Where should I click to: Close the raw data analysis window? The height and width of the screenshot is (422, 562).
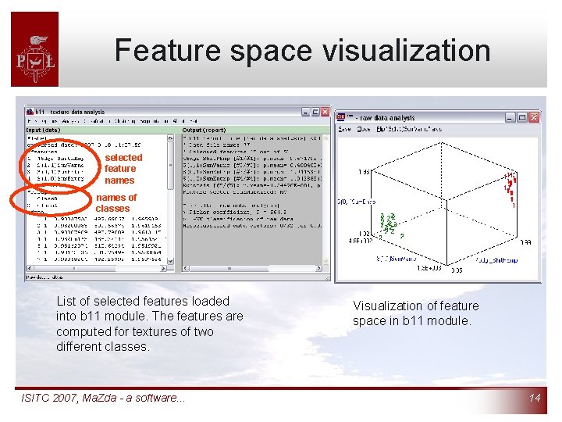click(534, 117)
